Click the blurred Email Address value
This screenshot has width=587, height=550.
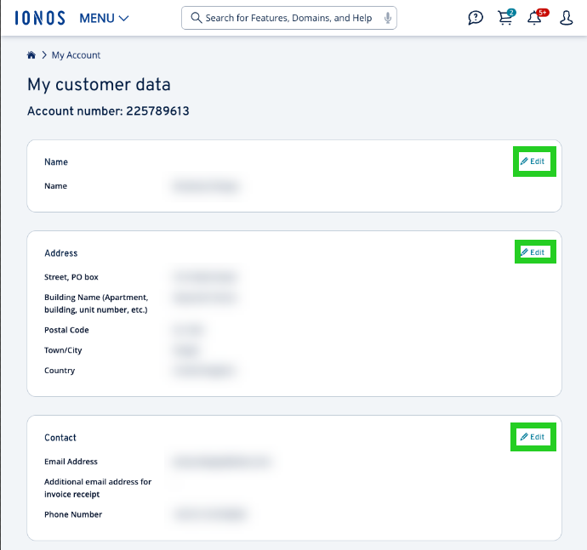click(x=221, y=462)
